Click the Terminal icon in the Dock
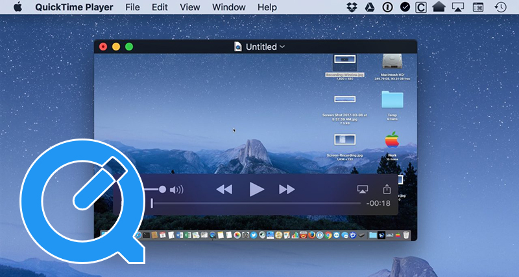Screen dimensions: 519x277 (147, 235)
